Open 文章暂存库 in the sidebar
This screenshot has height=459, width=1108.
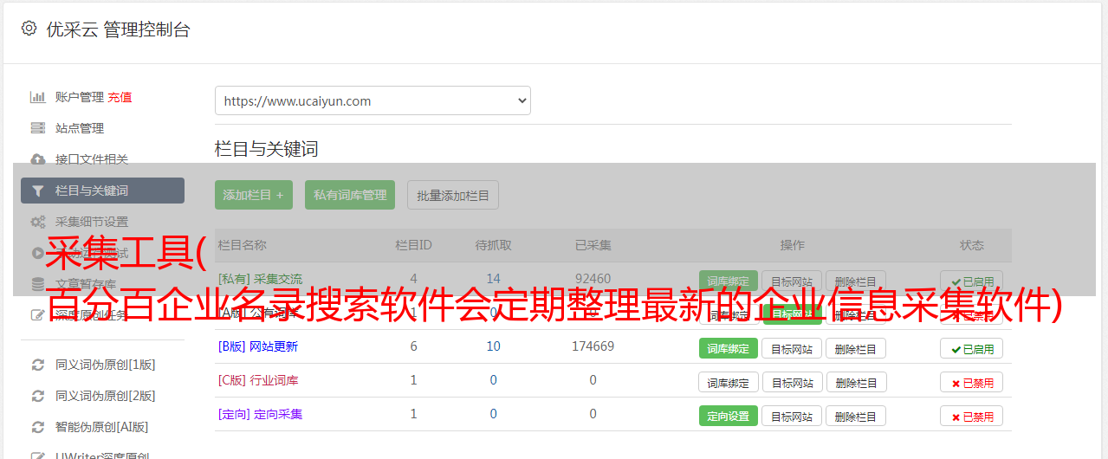pos(86,283)
